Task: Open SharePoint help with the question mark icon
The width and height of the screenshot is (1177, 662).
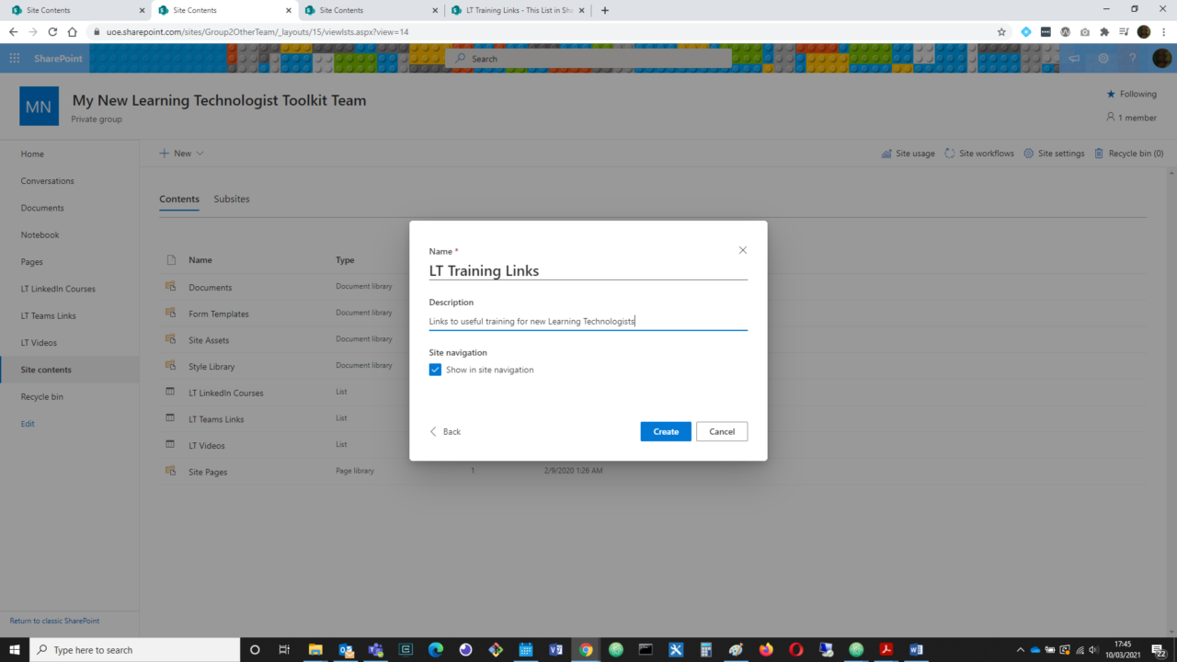Action: tap(1132, 58)
